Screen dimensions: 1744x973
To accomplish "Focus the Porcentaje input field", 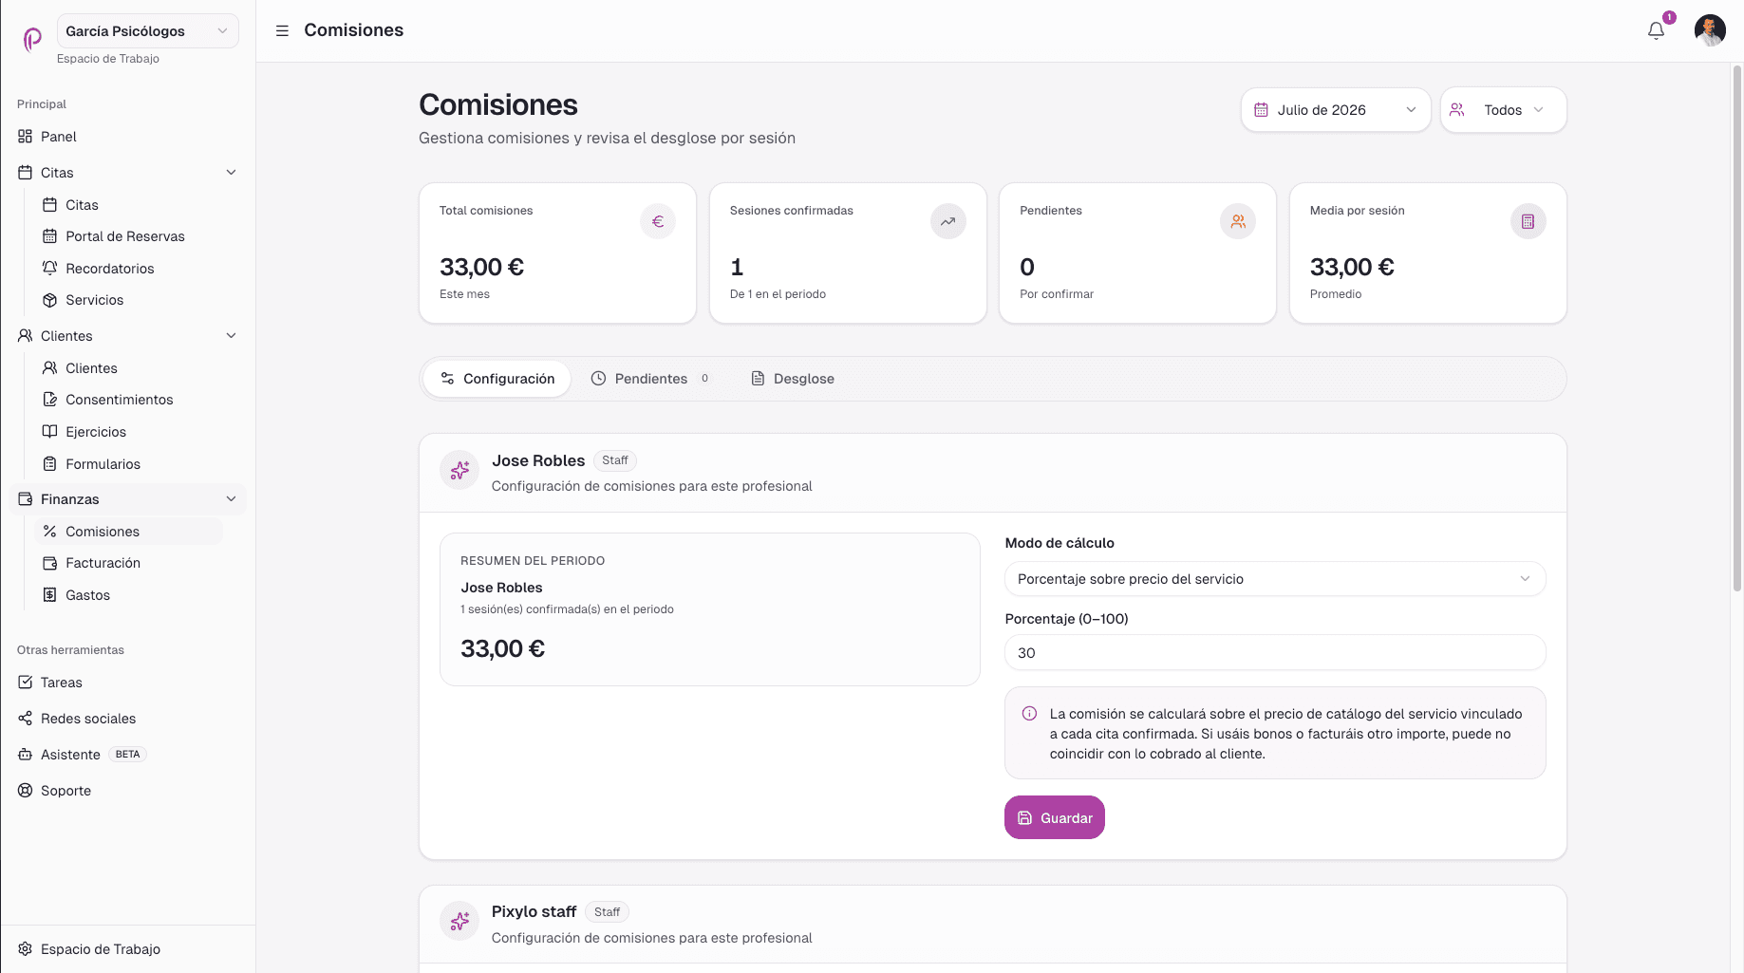I will (1275, 653).
